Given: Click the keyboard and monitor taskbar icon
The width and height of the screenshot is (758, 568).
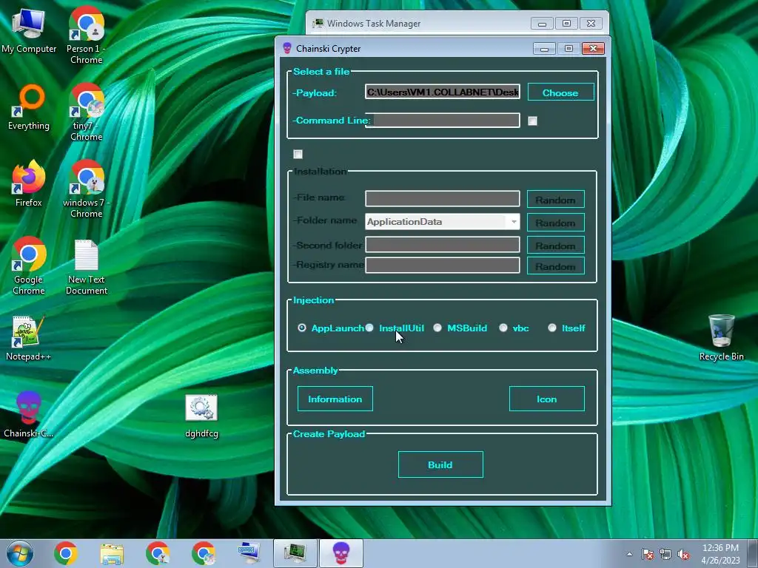Looking at the screenshot, I should point(249,553).
